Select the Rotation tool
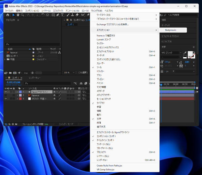Image resolution: width=202 pixels, height=175 pixels. click(x=43, y=15)
